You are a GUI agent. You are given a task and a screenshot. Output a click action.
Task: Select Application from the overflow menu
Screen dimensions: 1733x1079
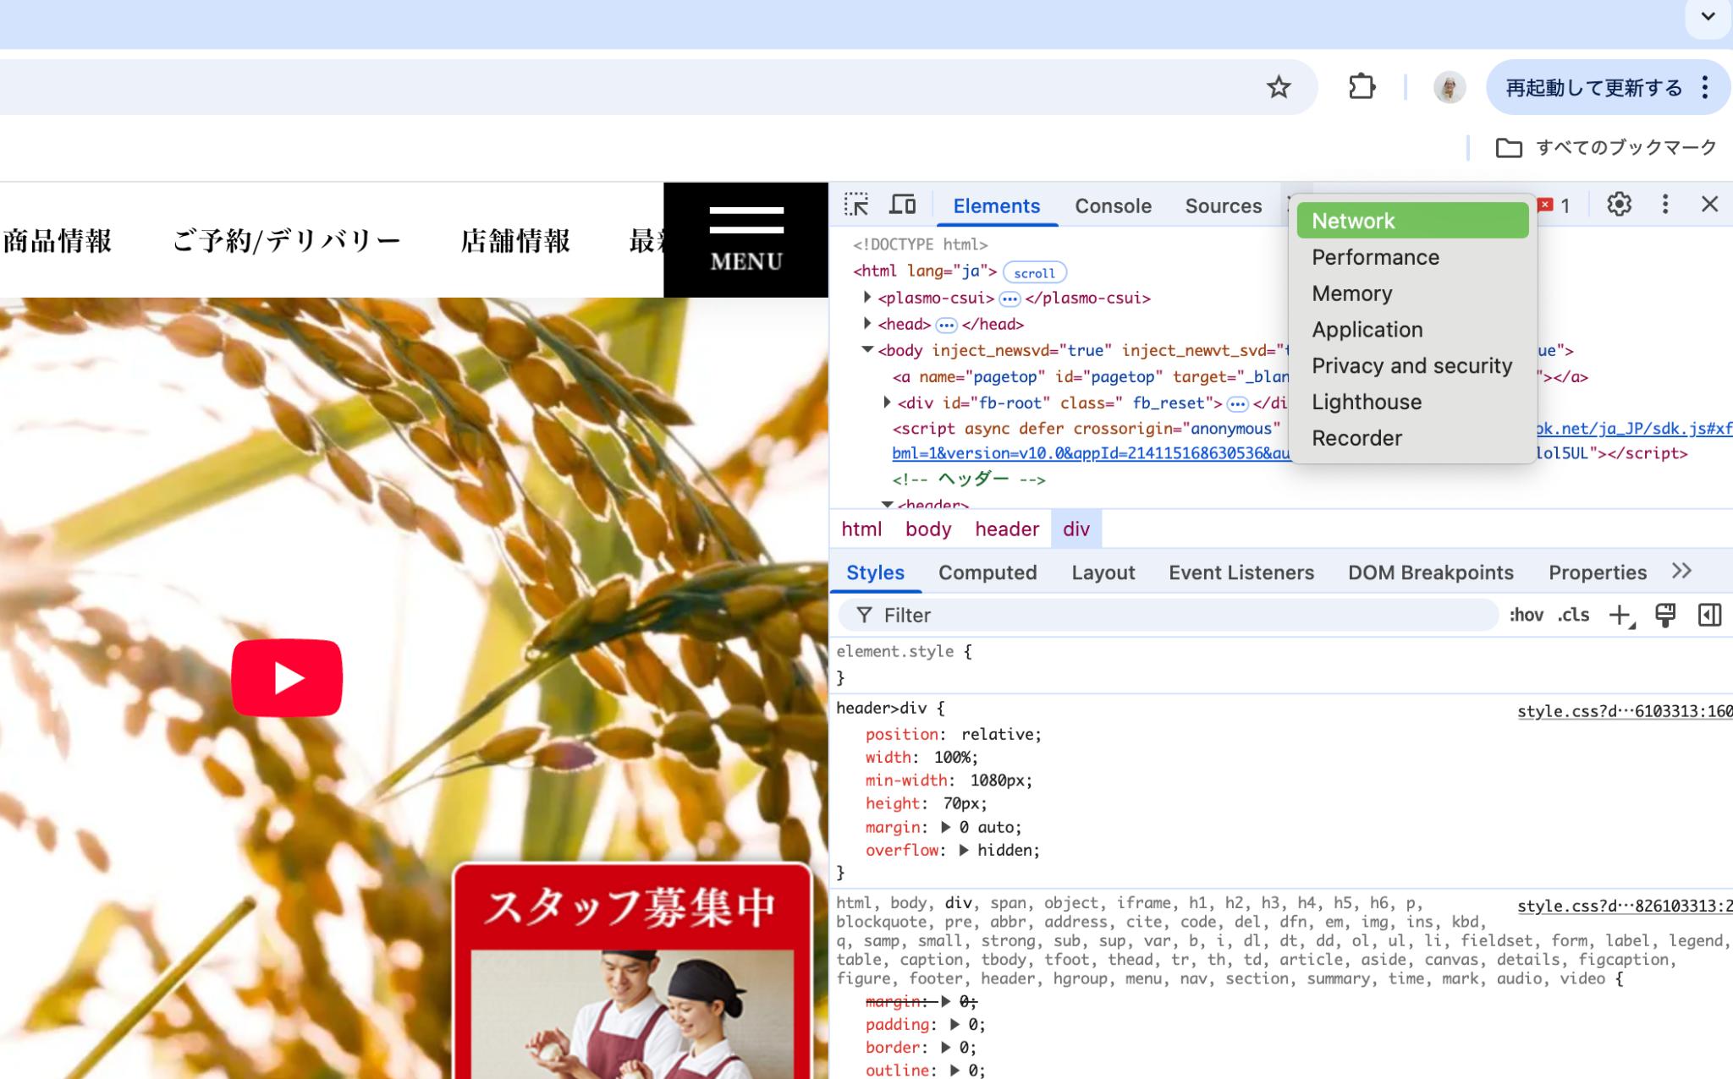click(1412, 330)
